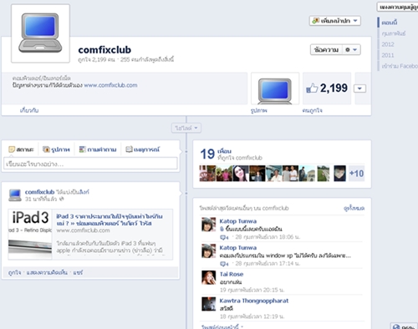Image resolution: width=418 pixels, height=329 pixels.
Task: Select the Status composer tab icon
Action: tap(12, 149)
